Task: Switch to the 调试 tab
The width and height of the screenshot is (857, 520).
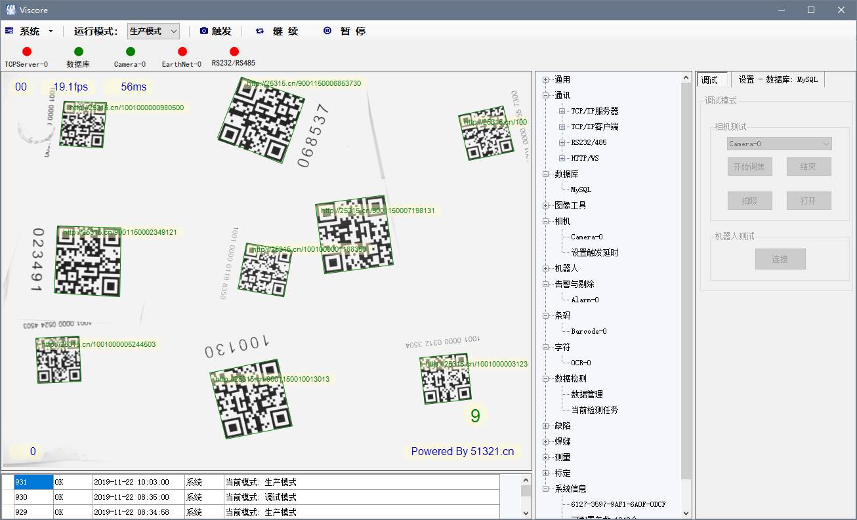Action: (x=713, y=79)
